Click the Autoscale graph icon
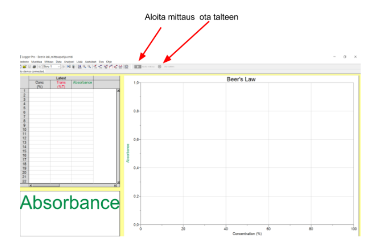 tap(79, 67)
